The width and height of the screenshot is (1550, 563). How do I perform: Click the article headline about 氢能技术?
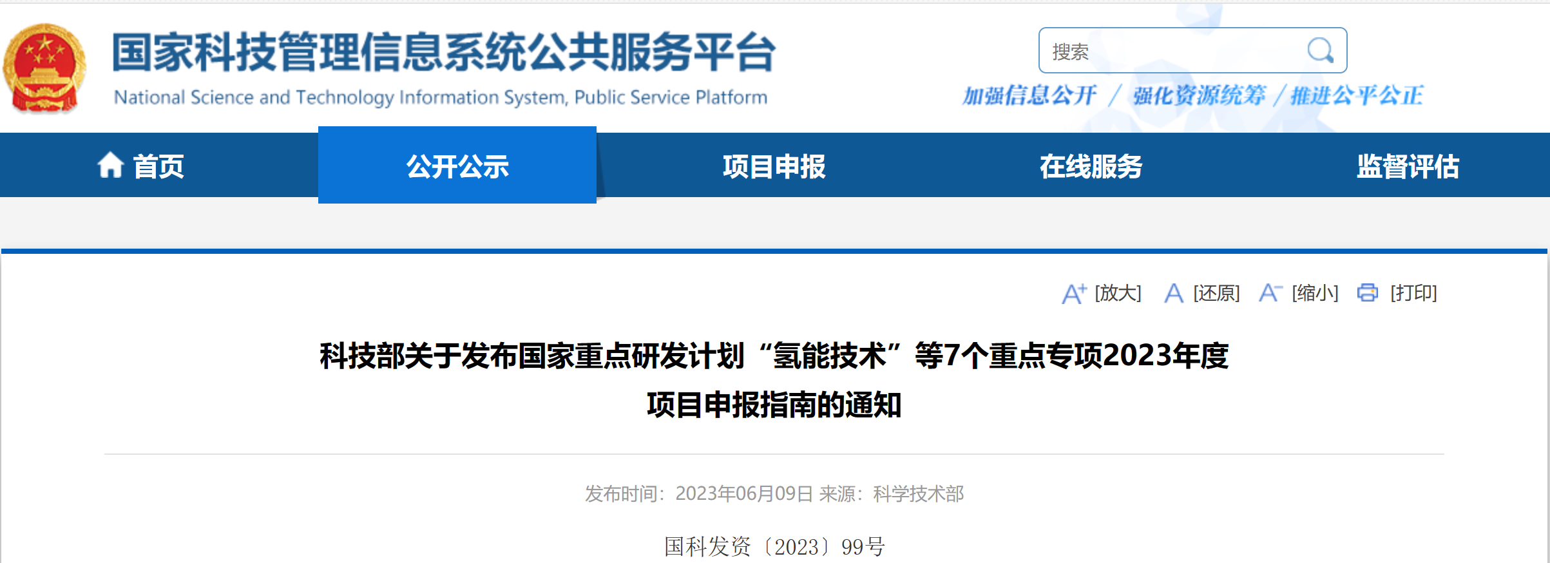[774, 380]
